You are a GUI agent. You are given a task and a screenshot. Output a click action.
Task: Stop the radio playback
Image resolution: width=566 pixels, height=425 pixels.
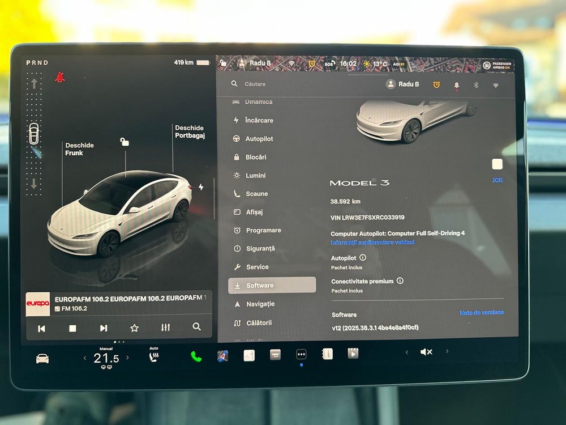(72, 328)
